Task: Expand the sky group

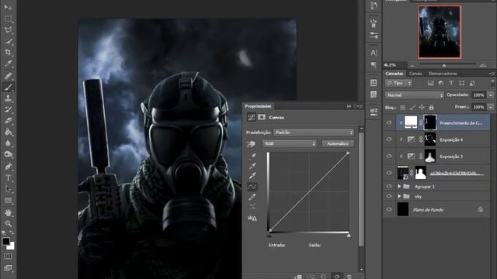Action: pos(399,196)
